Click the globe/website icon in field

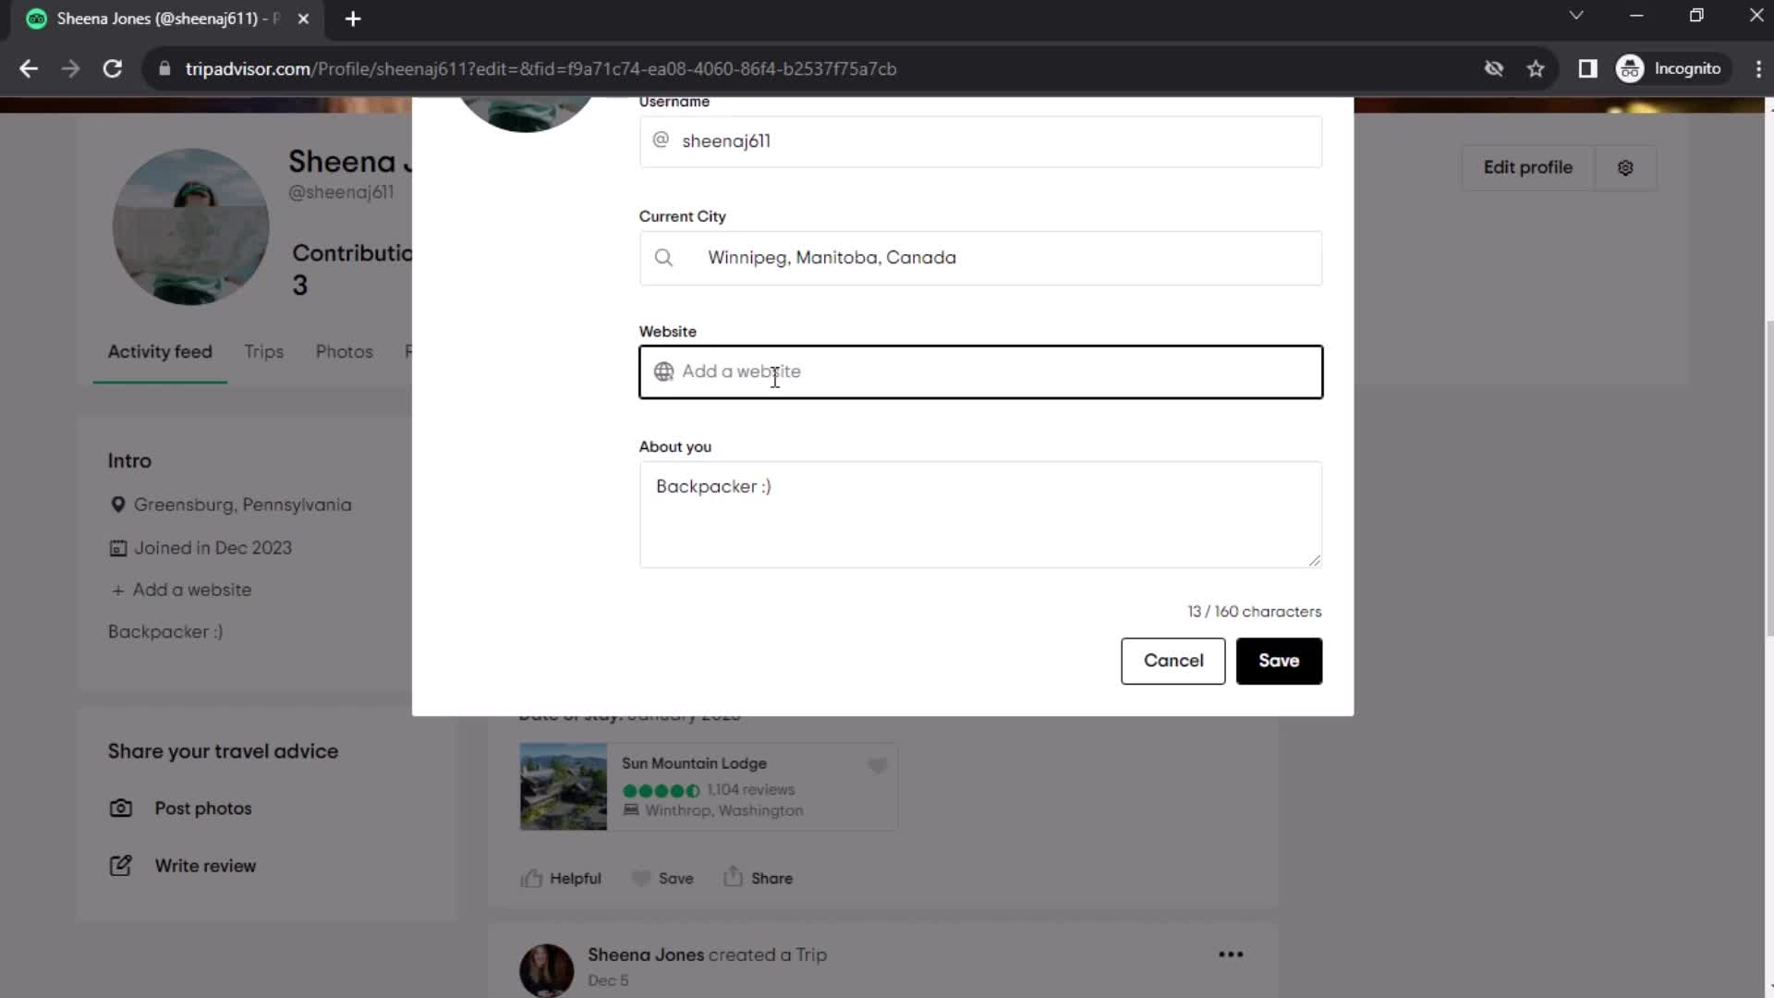[x=664, y=371]
